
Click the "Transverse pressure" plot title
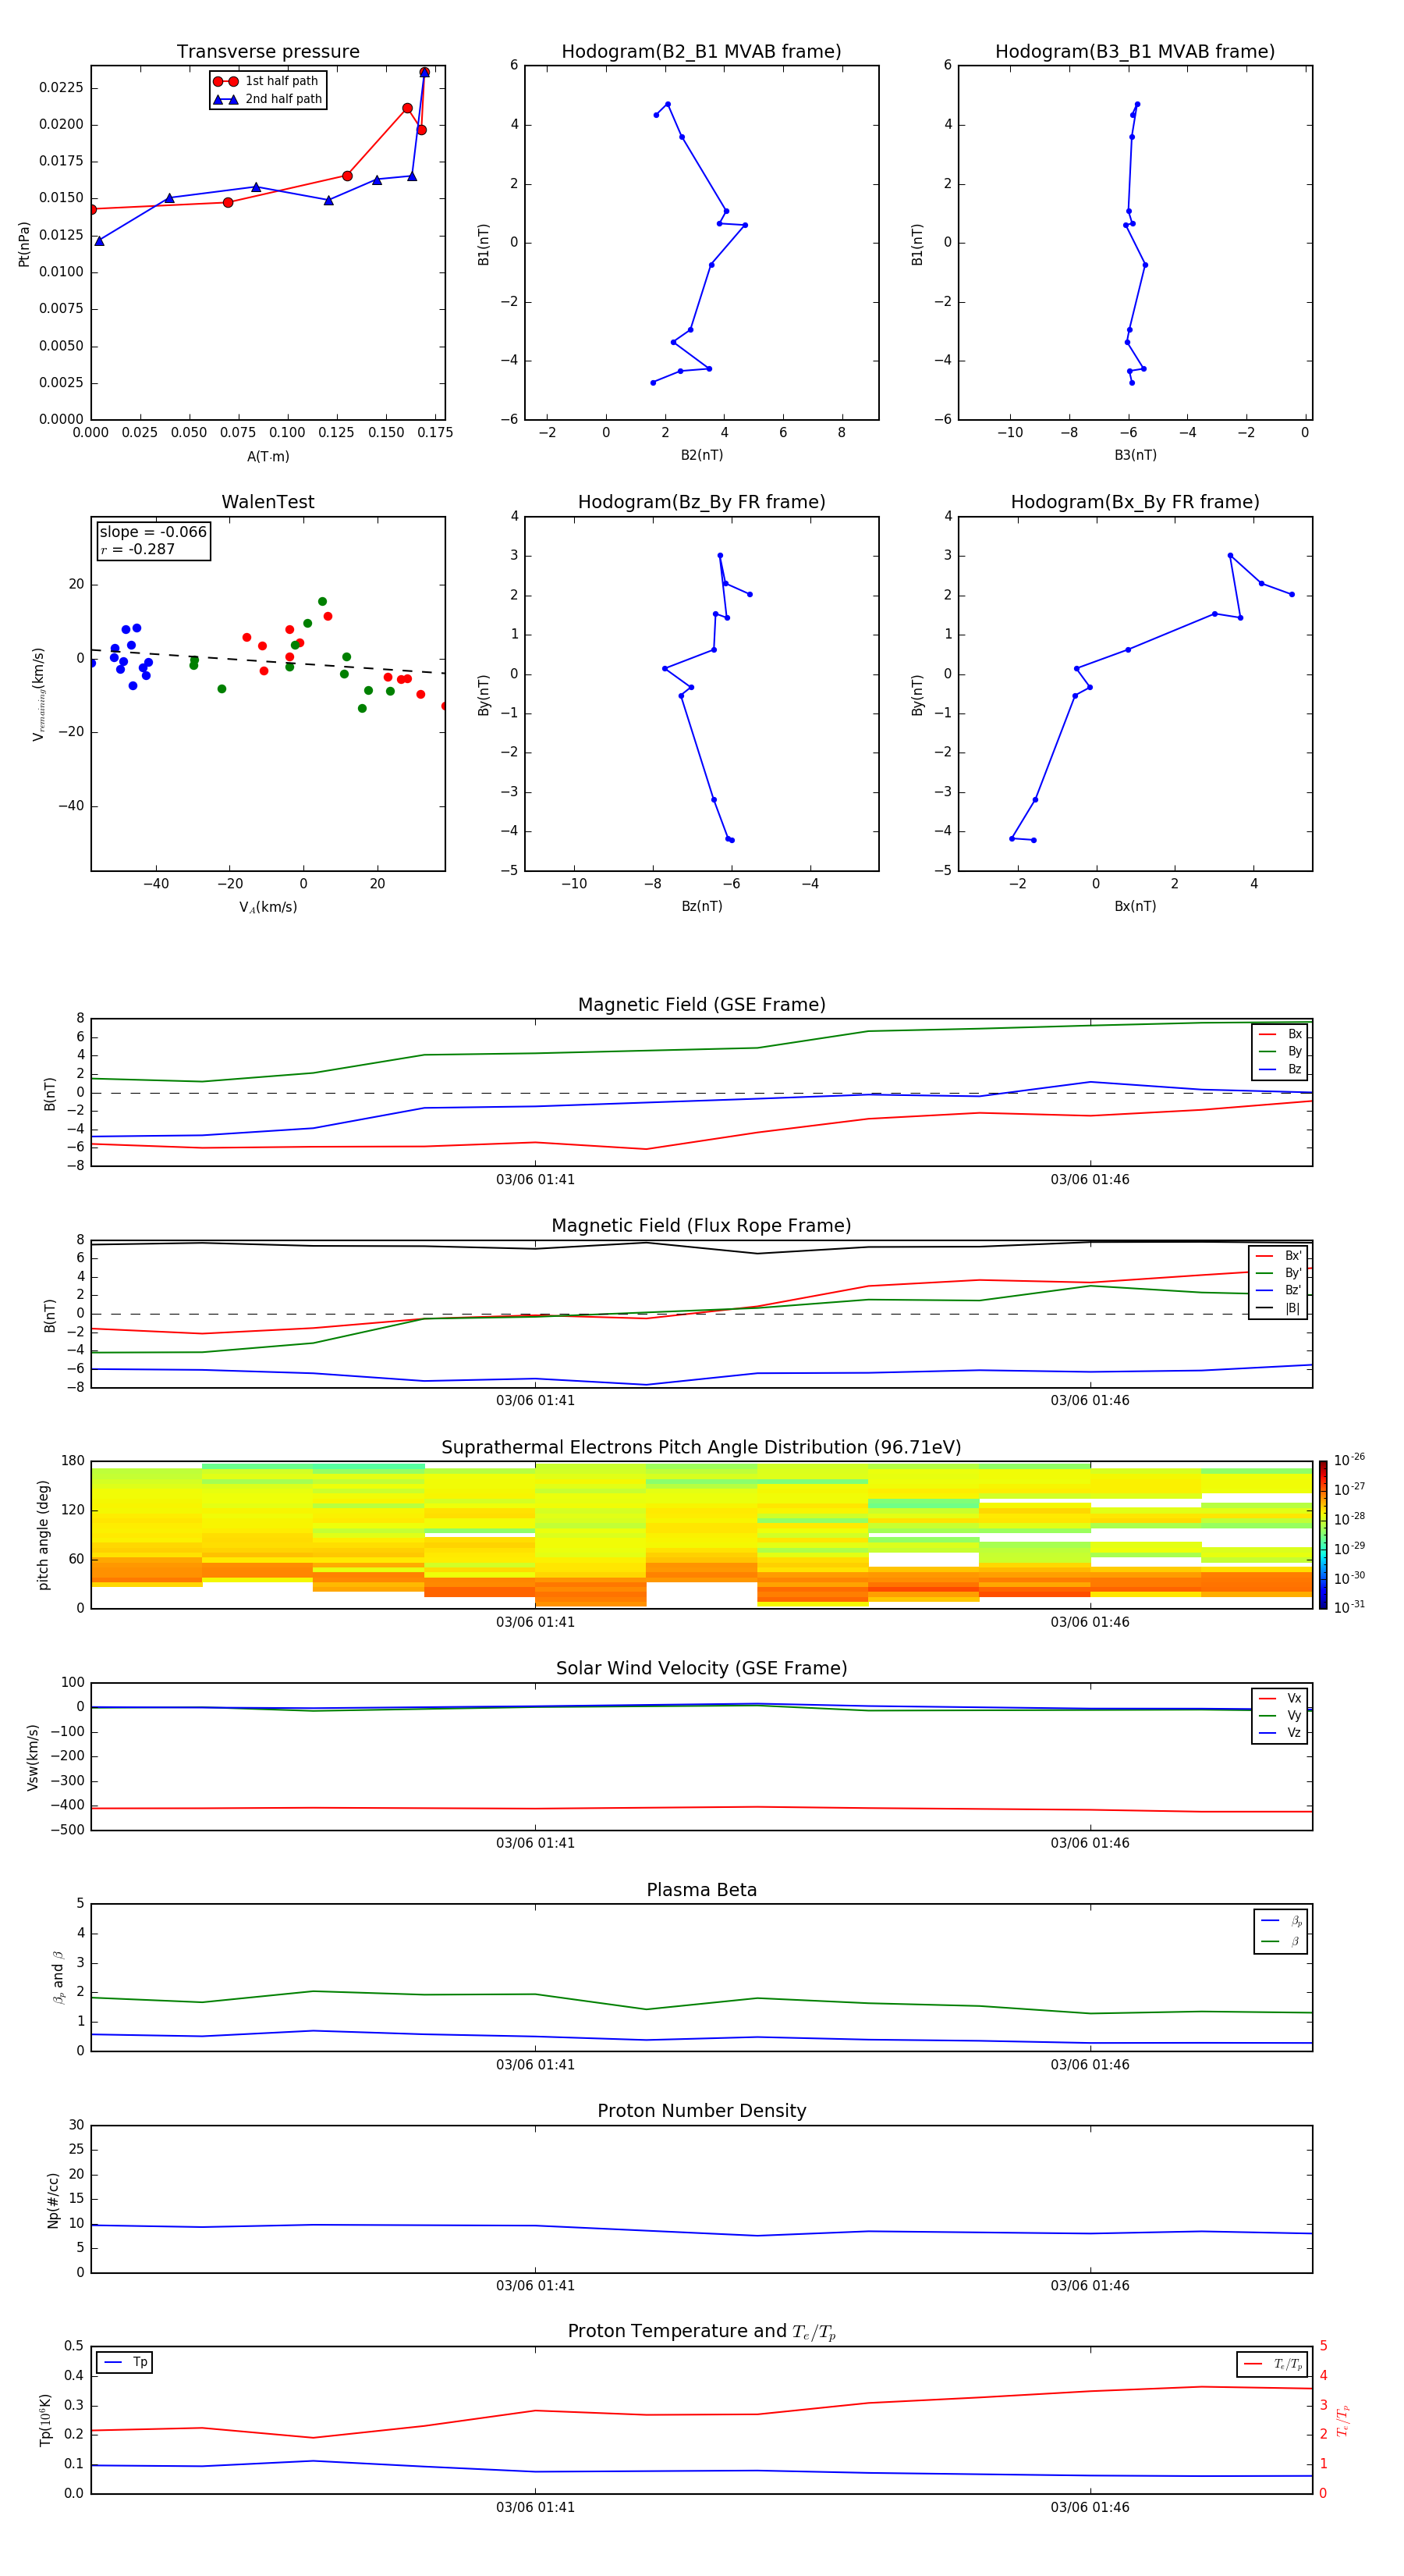(268, 52)
